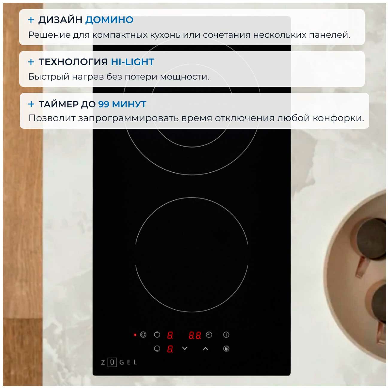Click the plus before ДИЗАЙН ДОМИНО
The height and width of the screenshot is (389, 389).
pos(31,20)
